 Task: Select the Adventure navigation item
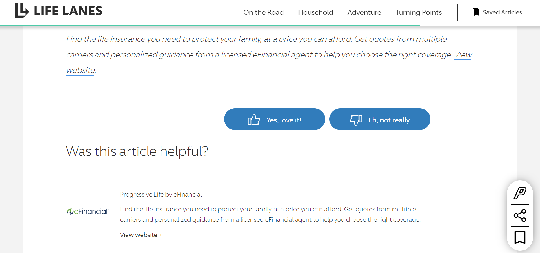point(364,12)
